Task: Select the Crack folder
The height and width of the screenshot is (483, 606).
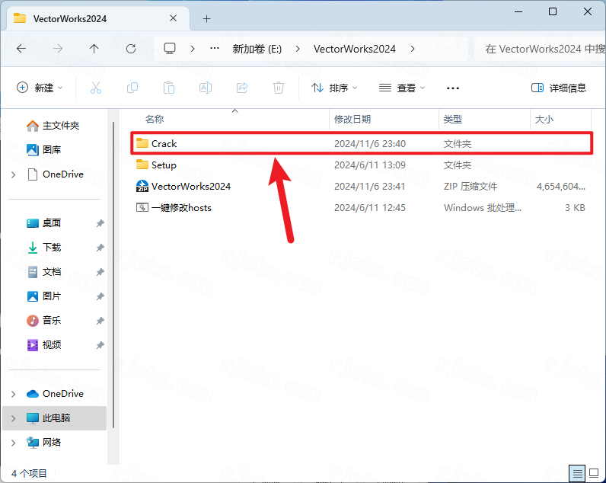Action: (x=164, y=143)
